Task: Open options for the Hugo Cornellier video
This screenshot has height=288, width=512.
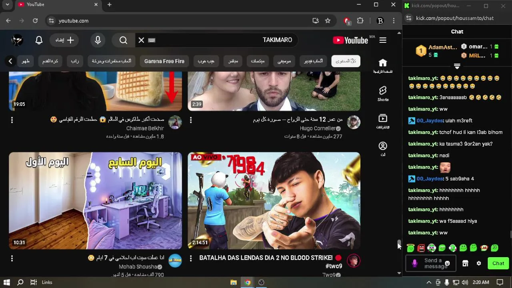Action: 191,120
